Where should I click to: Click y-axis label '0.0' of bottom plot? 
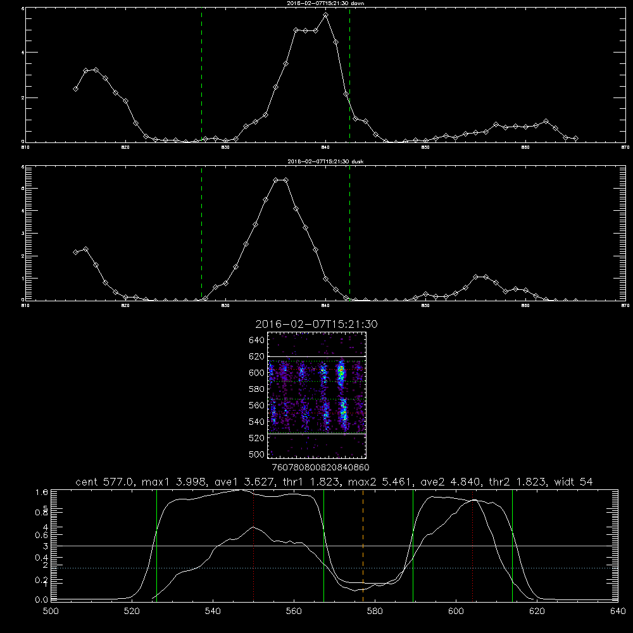click(x=42, y=599)
